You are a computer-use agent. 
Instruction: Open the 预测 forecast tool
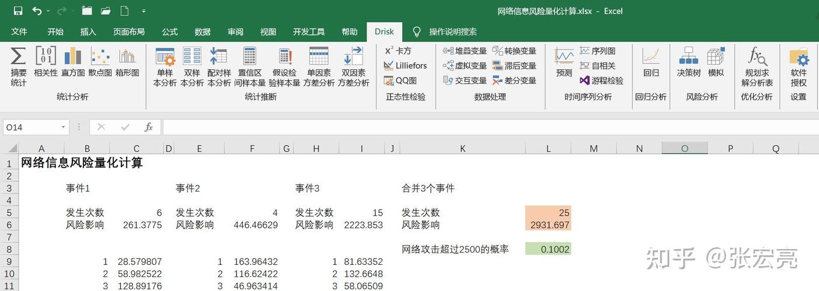click(564, 62)
